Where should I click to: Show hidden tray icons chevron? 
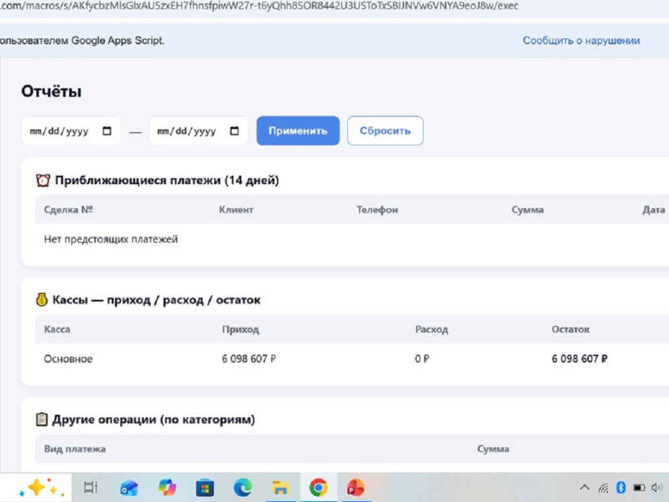(585, 487)
